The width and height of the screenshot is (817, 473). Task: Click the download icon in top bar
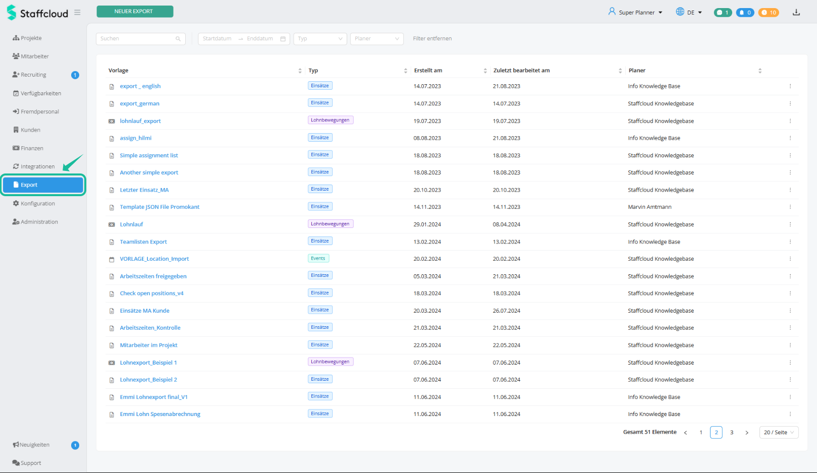[x=796, y=12]
